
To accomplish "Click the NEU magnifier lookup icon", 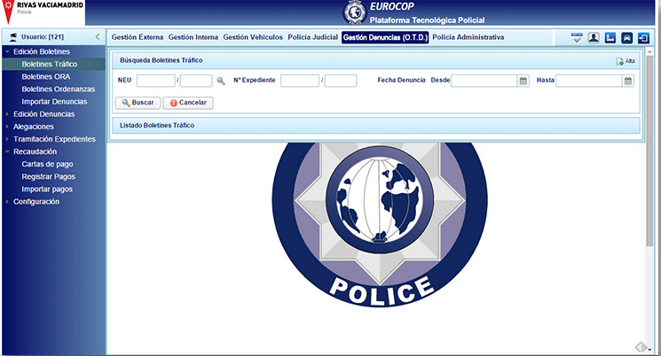I will click(x=221, y=81).
